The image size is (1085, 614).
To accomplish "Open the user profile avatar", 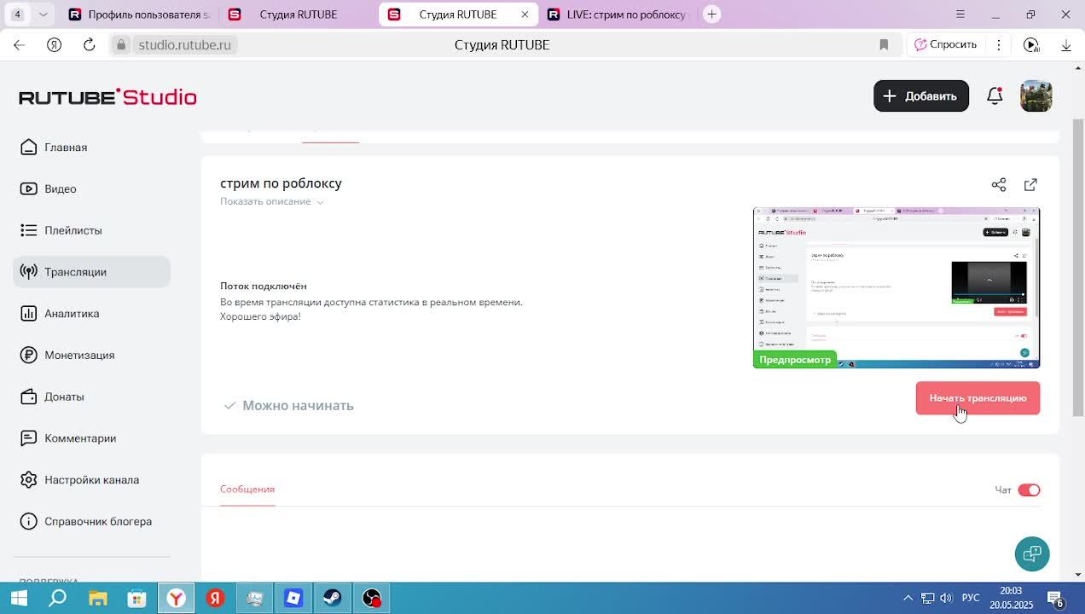I will [x=1036, y=96].
